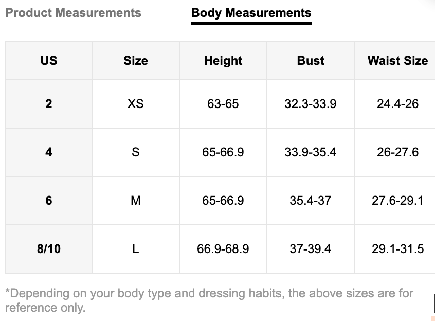The image size is (435, 321).
Task: Click waist value 24.4-26
Action: (397, 104)
